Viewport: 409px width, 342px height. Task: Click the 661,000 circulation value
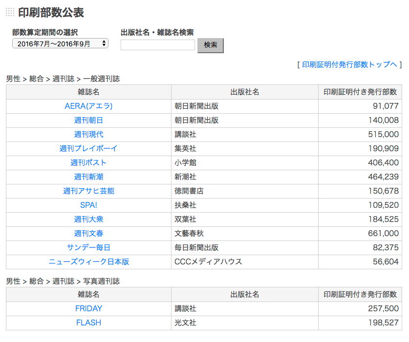click(x=384, y=233)
